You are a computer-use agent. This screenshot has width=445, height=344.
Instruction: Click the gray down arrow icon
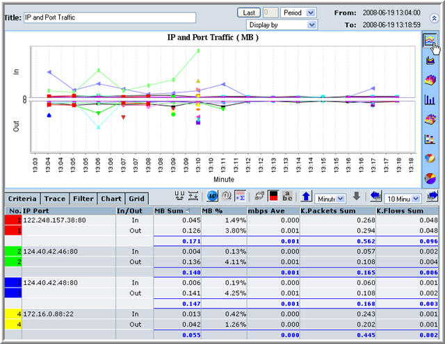pos(357,198)
